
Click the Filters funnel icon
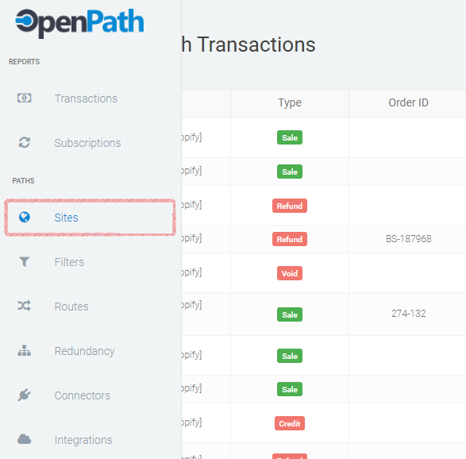point(24,261)
